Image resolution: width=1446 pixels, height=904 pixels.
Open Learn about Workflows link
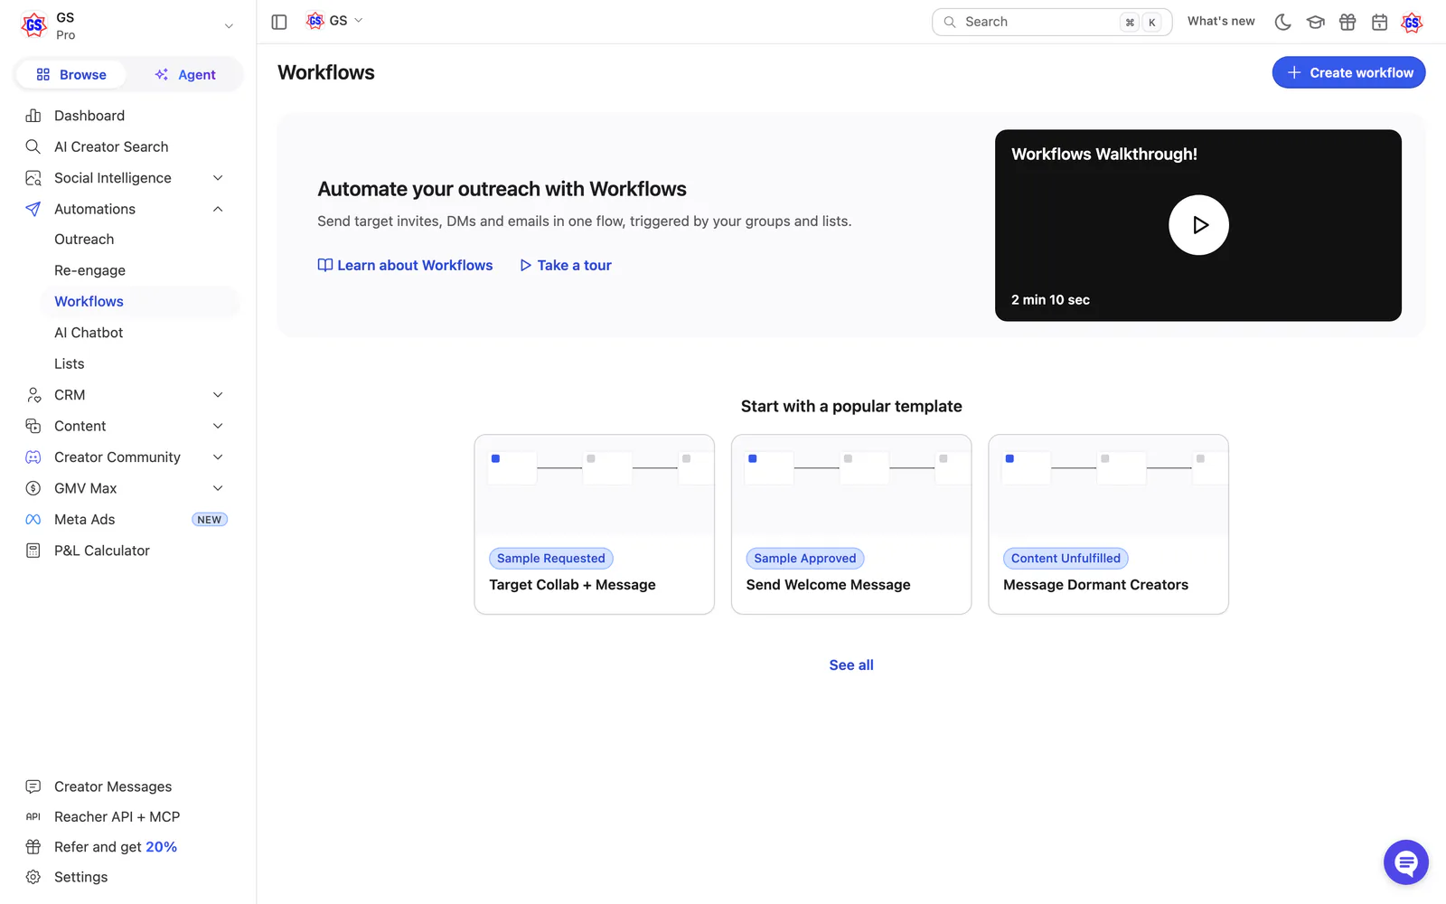pos(405,265)
